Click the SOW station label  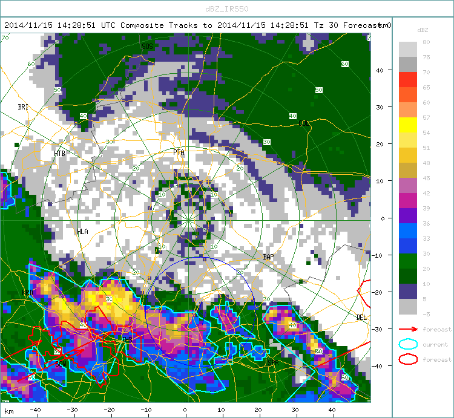point(61,364)
